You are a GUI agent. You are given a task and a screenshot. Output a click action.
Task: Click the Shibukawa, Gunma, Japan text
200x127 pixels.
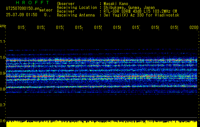(129, 8)
